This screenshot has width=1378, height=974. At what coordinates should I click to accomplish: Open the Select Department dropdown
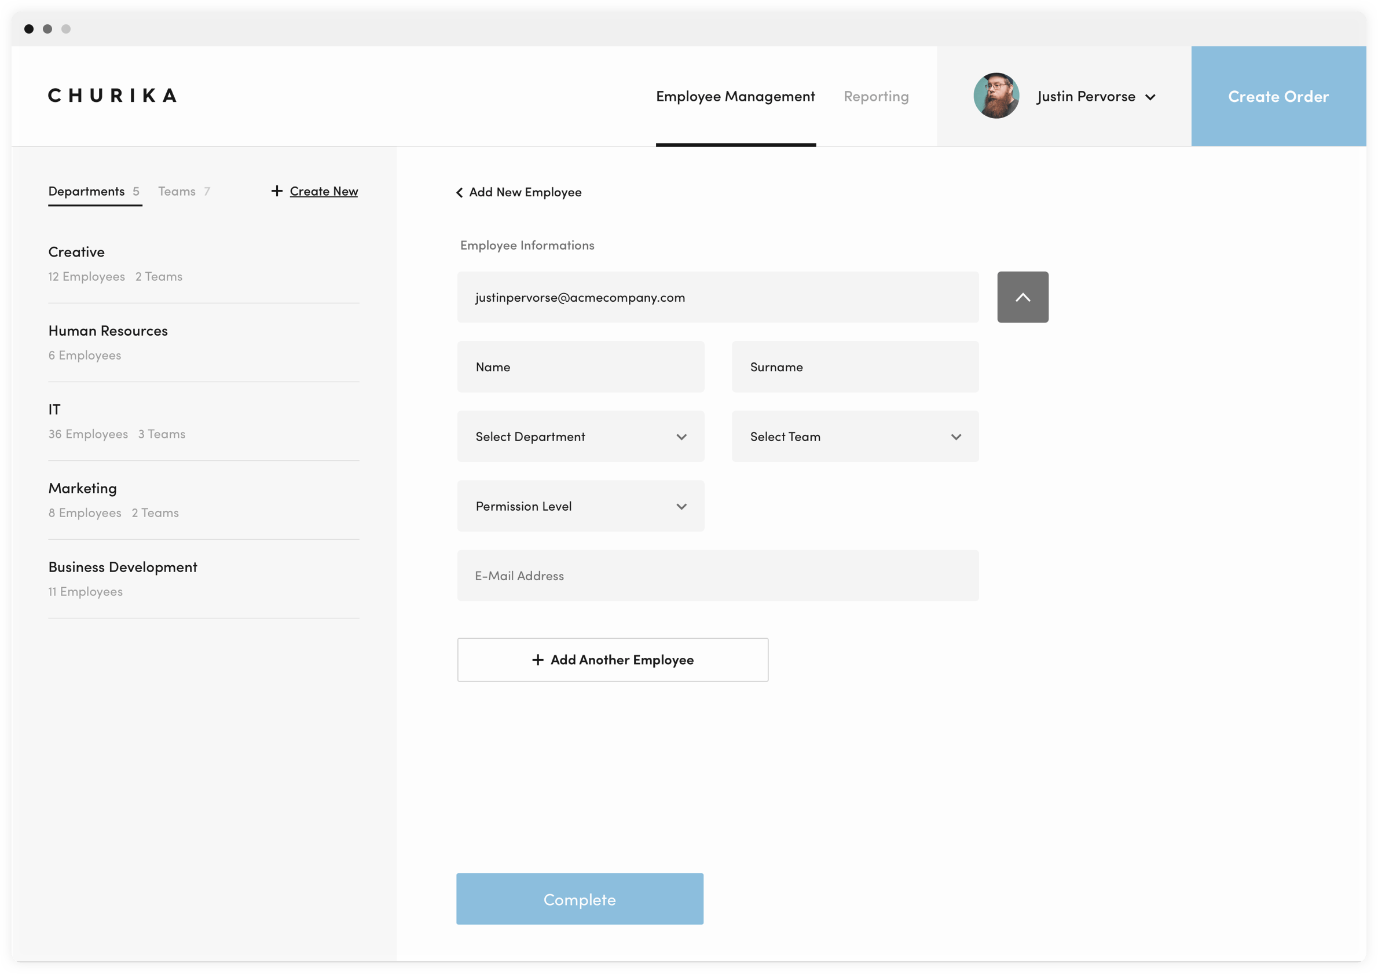[580, 436]
